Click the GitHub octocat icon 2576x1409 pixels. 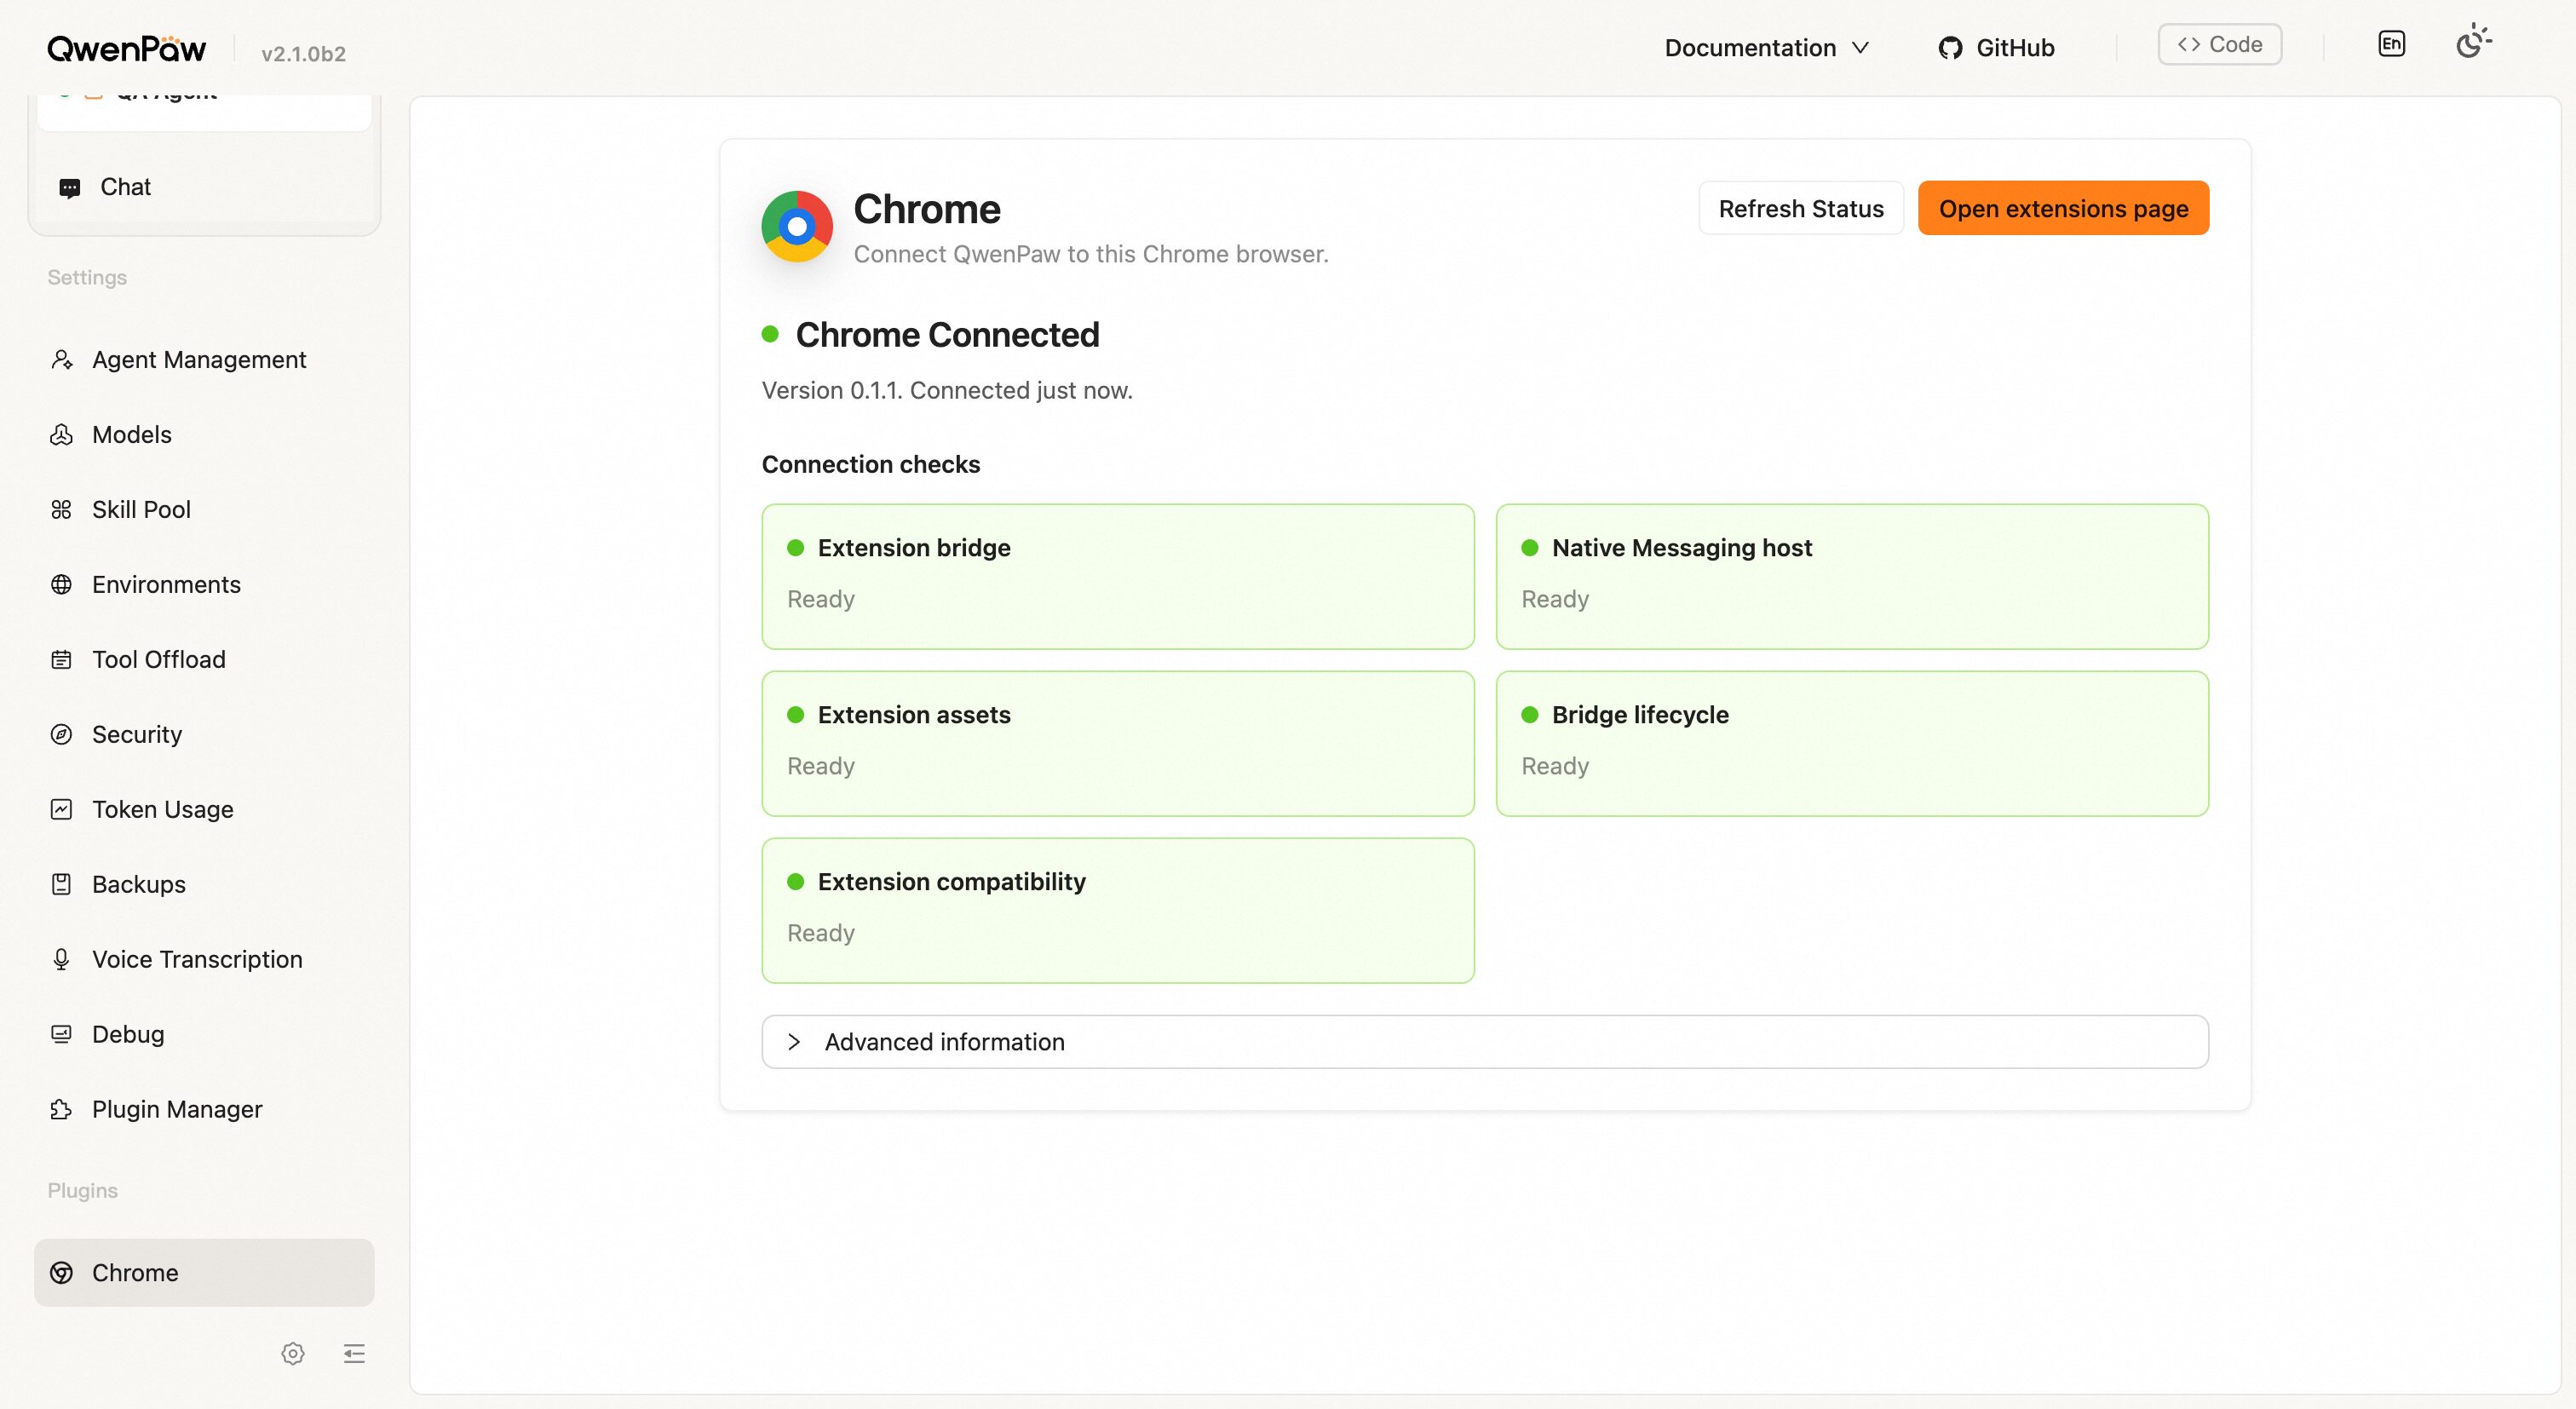1950,48
